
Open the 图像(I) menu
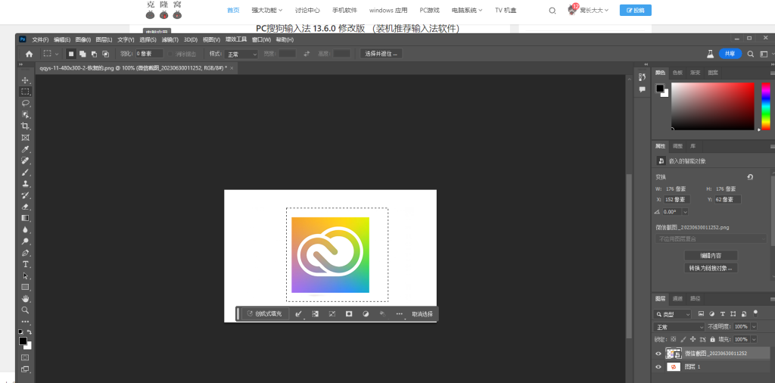point(83,39)
